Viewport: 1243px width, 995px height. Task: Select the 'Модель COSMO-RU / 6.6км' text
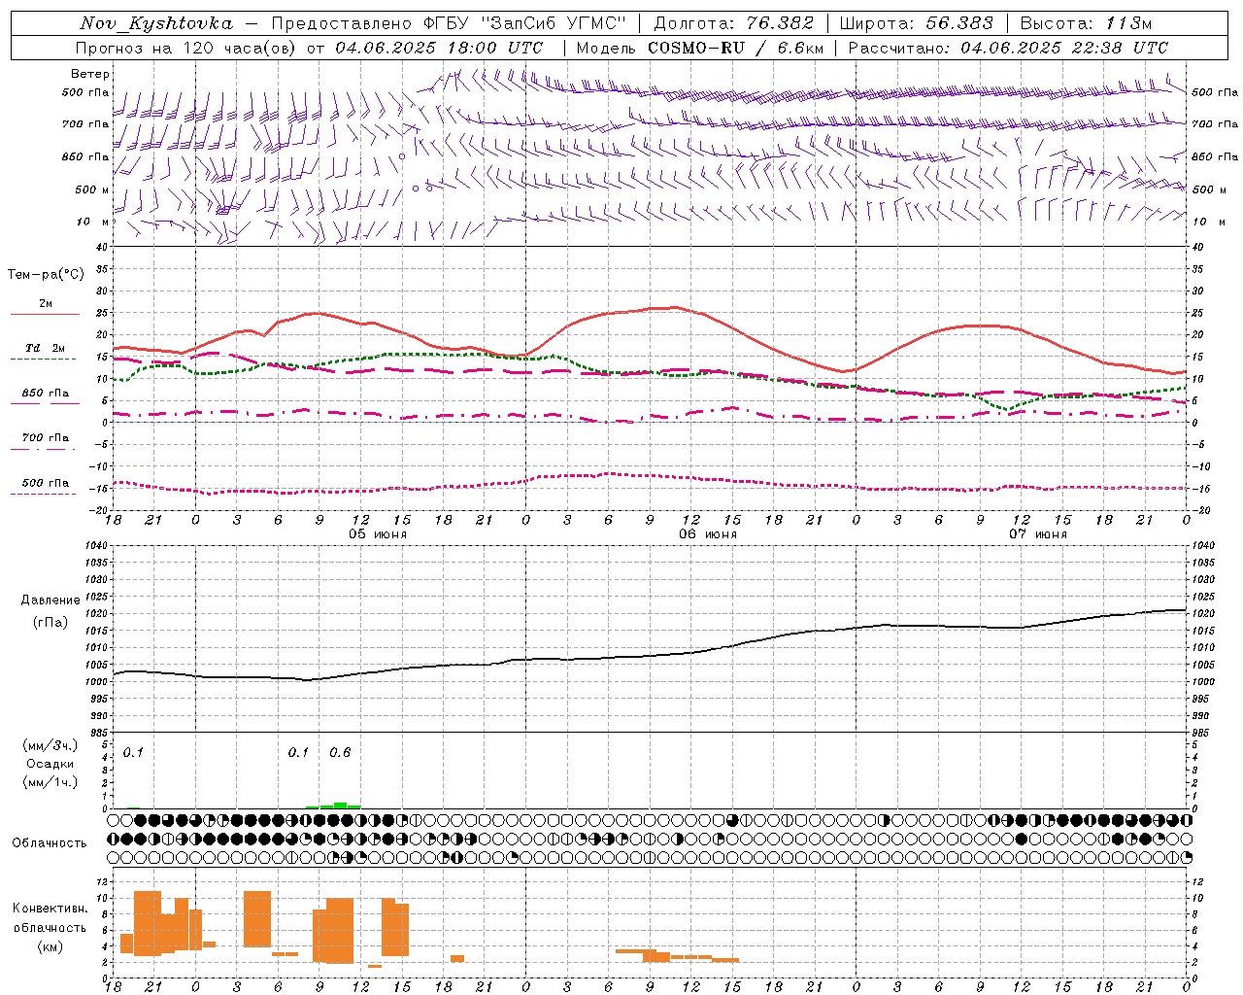(x=700, y=48)
